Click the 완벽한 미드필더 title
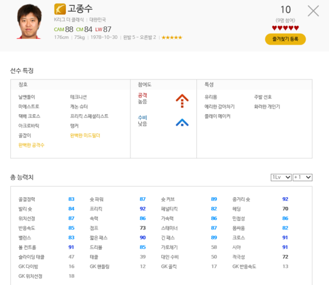This screenshot has width=329, height=285. tap(85, 136)
